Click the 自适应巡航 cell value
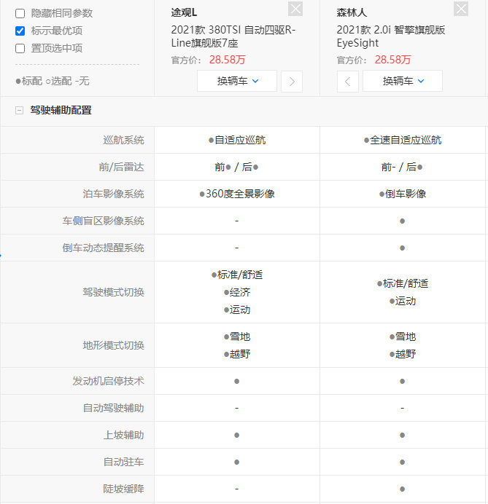Screen dimensions: 488x504 [237, 140]
